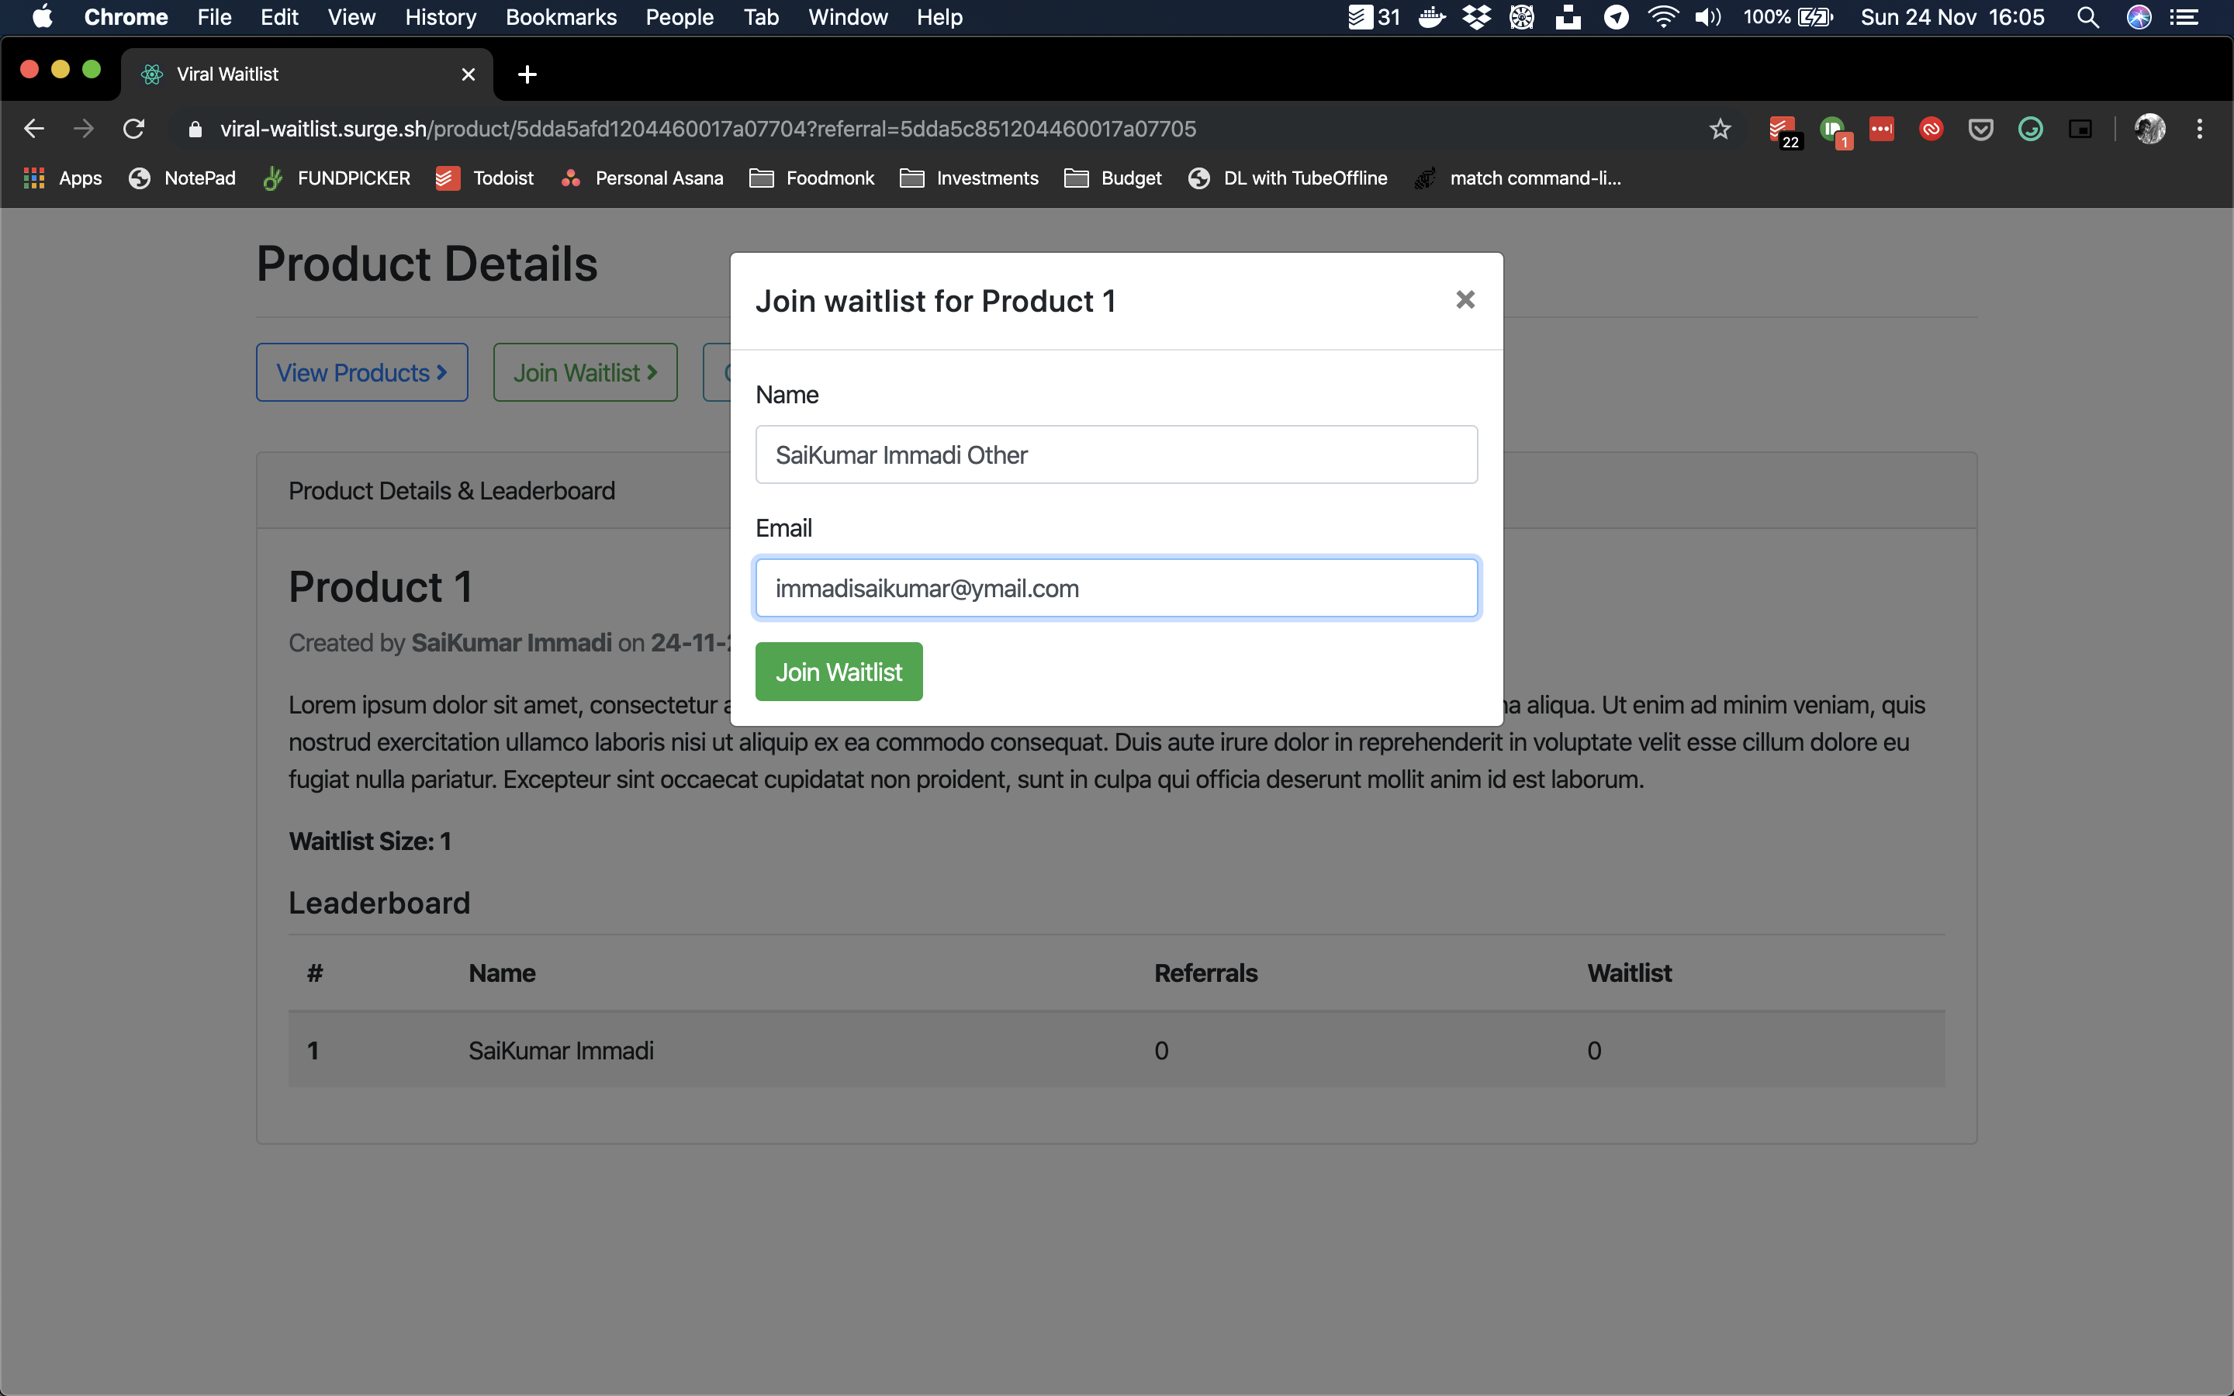Image resolution: width=2234 pixels, height=1396 pixels.
Task: Click the Email input field
Action: [1116, 588]
